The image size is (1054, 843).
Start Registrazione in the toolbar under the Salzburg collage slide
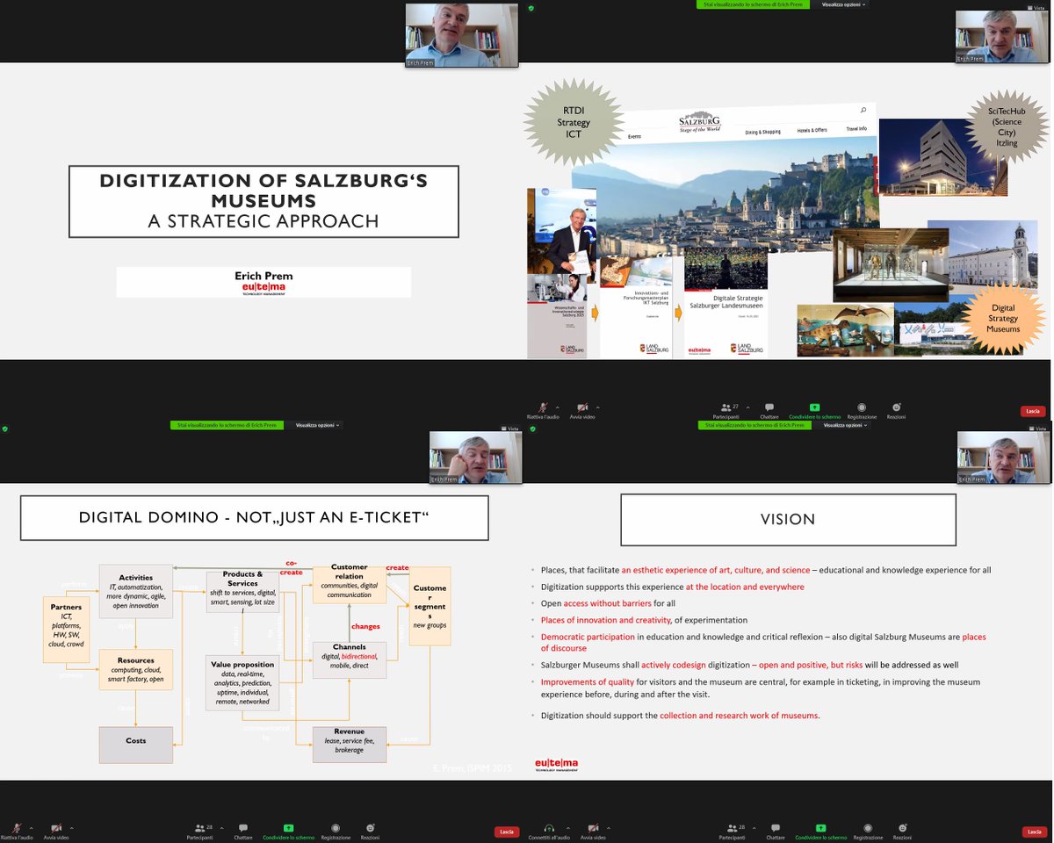(862, 411)
